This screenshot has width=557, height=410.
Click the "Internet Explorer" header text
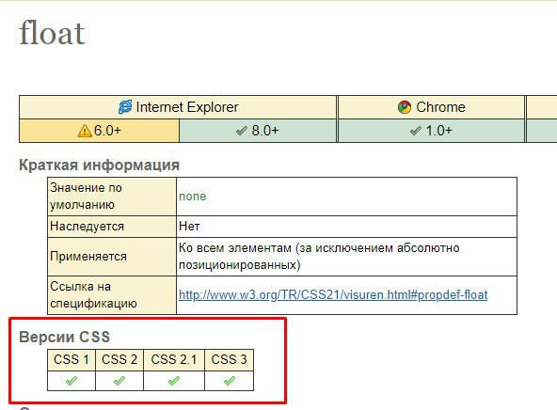187,107
